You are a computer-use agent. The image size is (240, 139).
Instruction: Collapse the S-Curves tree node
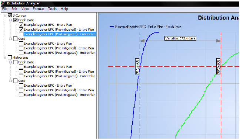coord(5,15)
